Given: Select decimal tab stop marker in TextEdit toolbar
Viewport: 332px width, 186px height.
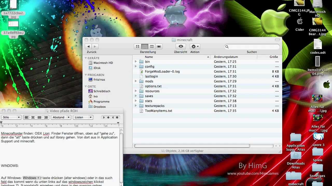Looking at the screenshot, I should (117, 117).
